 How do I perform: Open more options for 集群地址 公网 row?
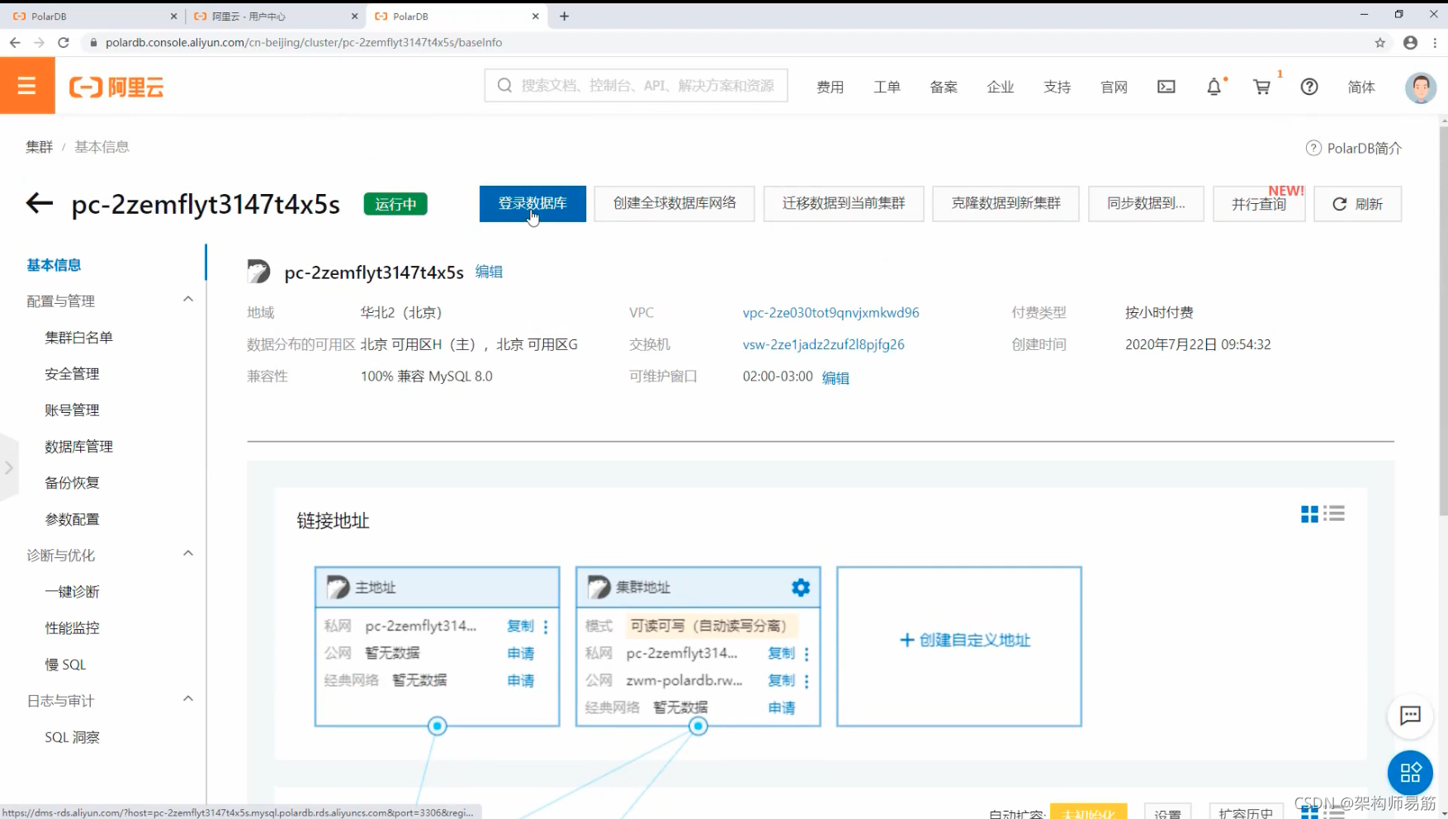[807, 681]
